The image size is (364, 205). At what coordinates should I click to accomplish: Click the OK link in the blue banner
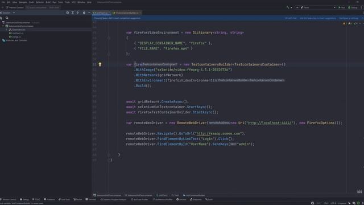(x=291, y=18)
